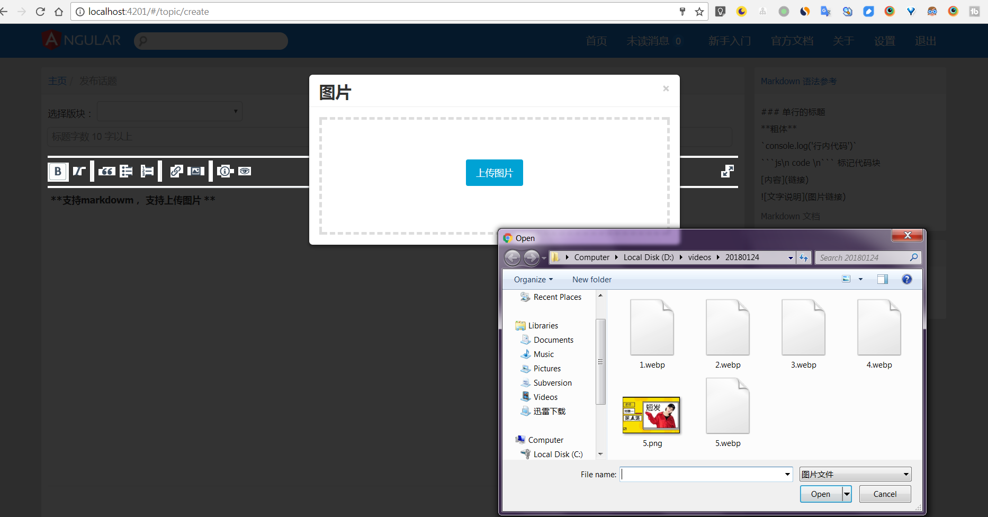Open recent locations dropdown beside nav arrows
Screen dimensions: 988x517
tap(544, 258)
